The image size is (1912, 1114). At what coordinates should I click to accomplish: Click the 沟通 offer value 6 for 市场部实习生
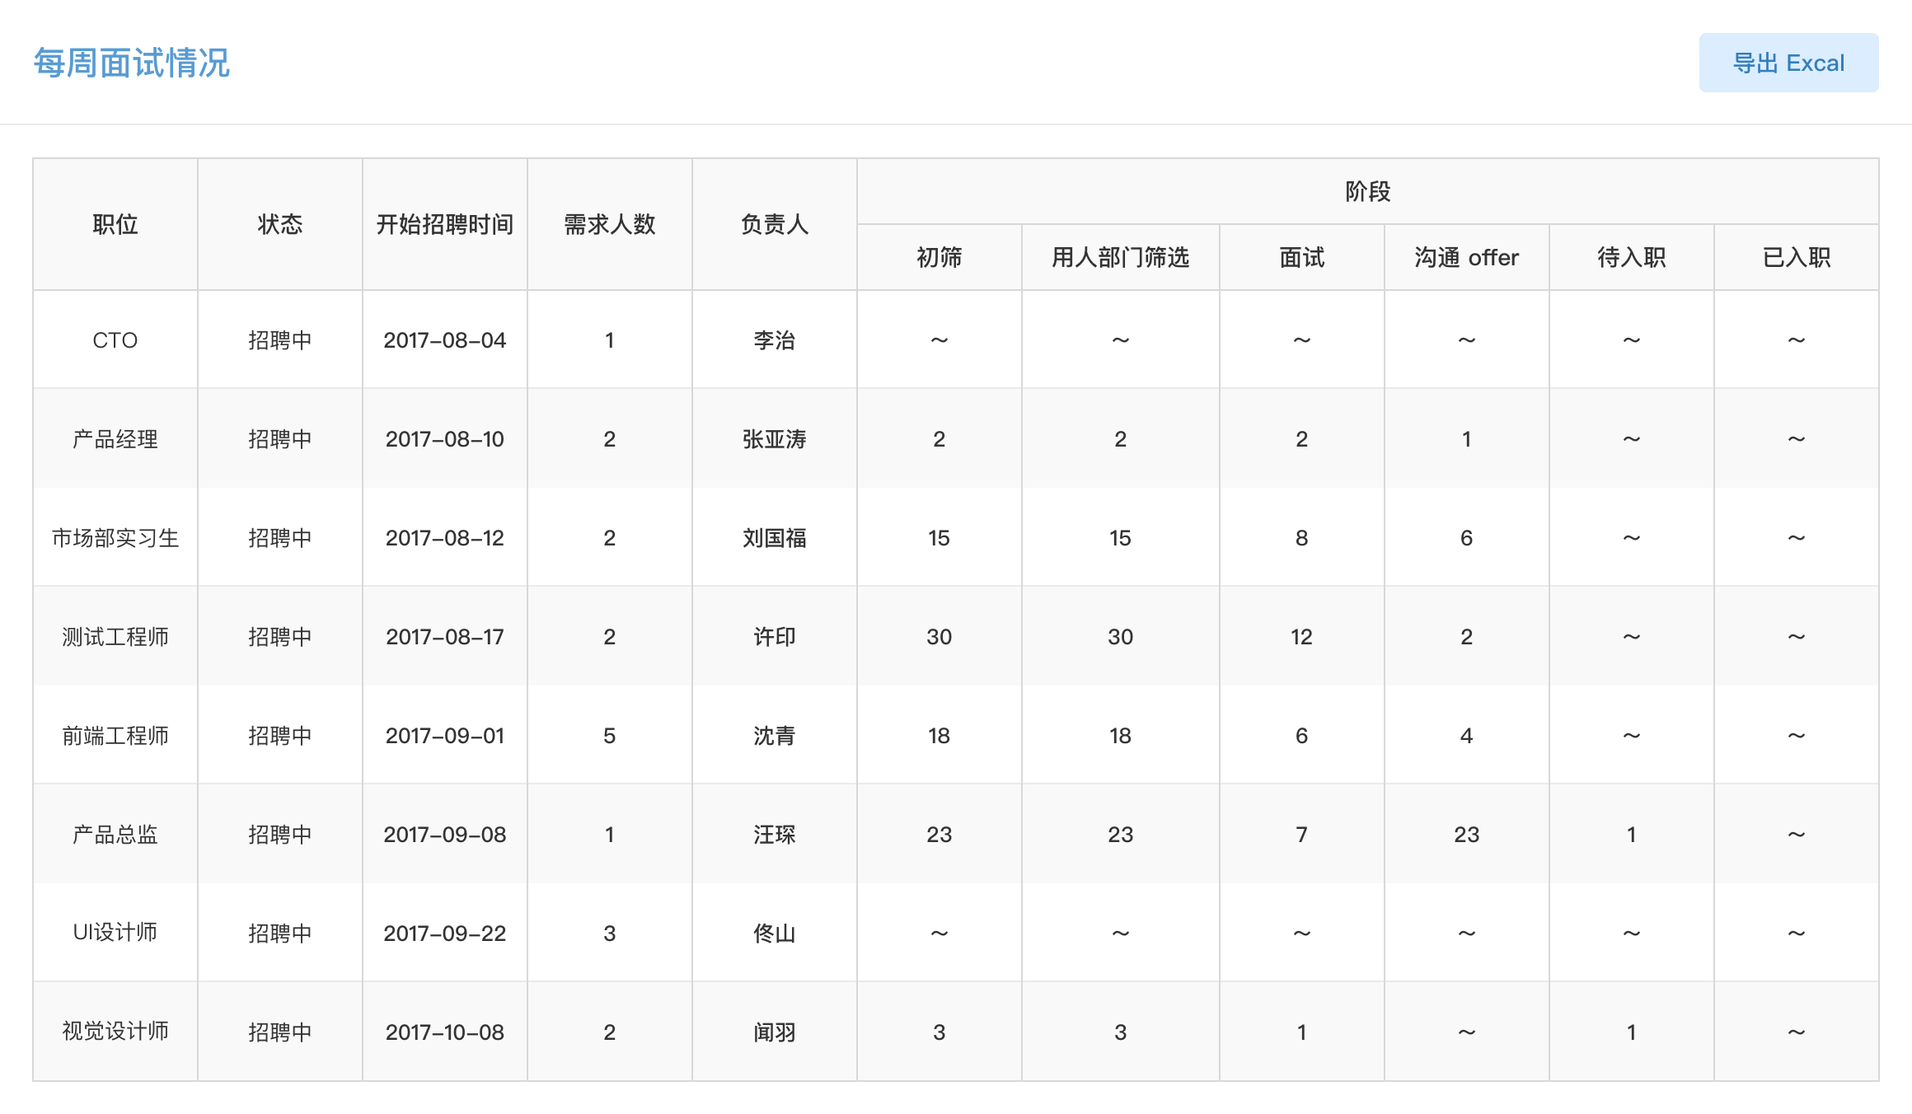(x=1467, y=537)
